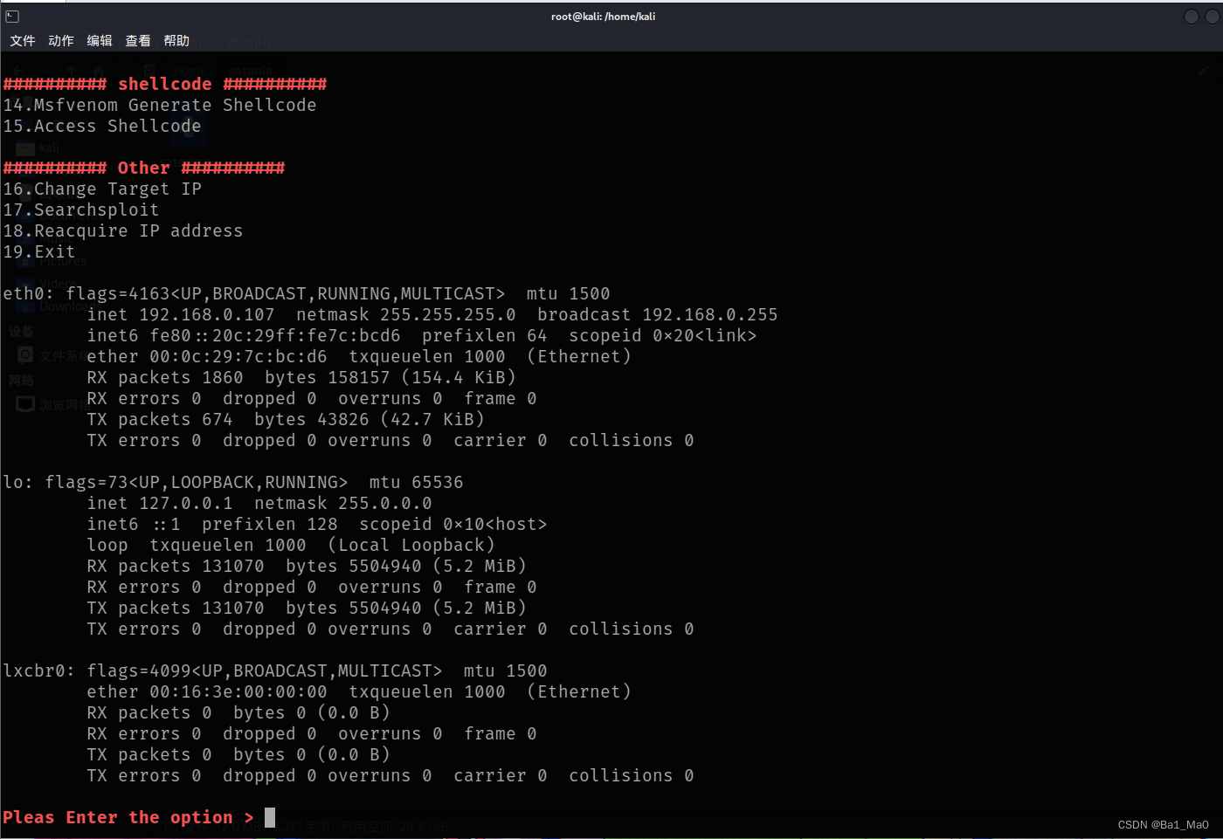Click the netmask value 255.0.0.0
Image resolution: width=1223 pixels, height=839 pixels.
385,503
